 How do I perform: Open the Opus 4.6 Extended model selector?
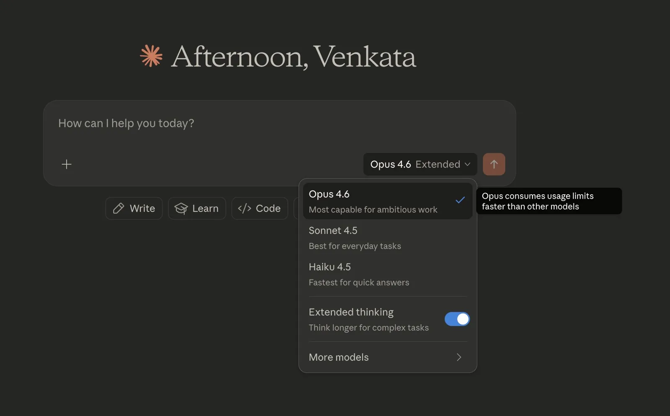point(420,164)
